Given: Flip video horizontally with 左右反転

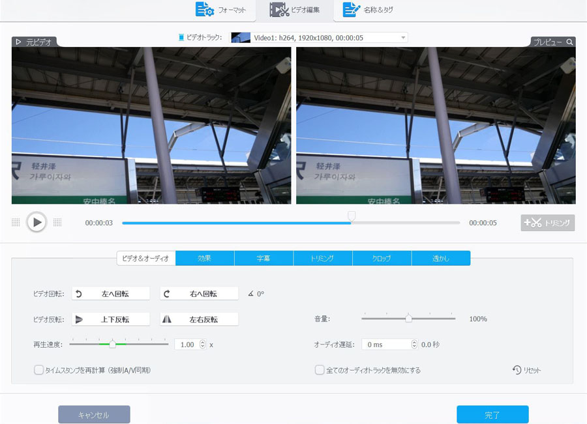Looking at the screenshot, I should coord(200,319).
